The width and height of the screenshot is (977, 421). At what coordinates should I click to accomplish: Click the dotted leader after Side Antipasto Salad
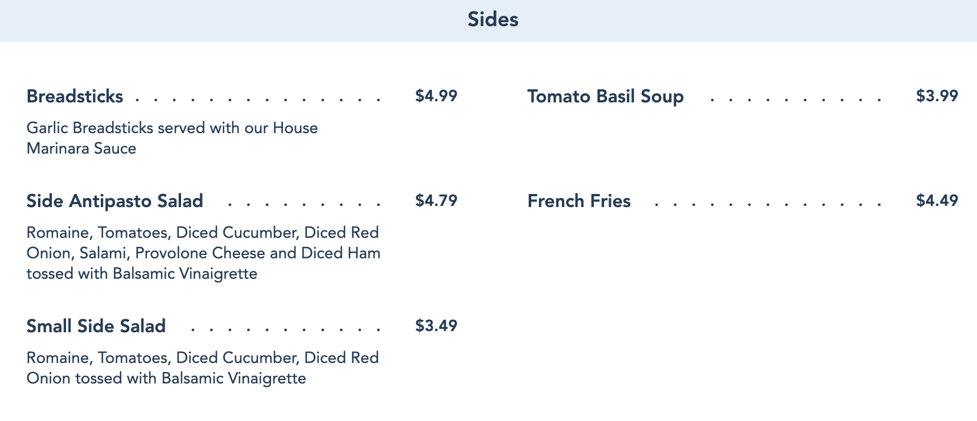tap(303, 205)
